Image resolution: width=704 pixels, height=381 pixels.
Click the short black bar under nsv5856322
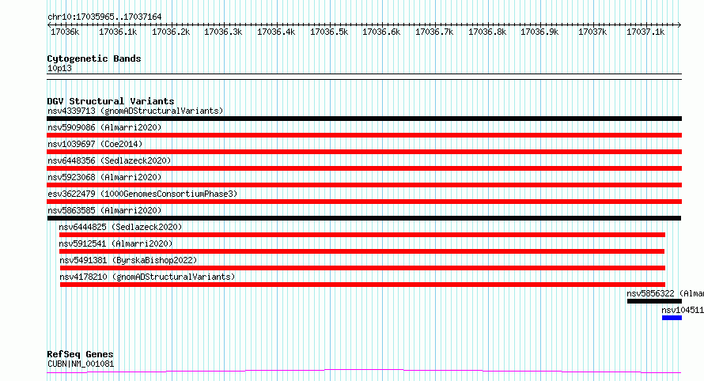click(x=654, y=301)
